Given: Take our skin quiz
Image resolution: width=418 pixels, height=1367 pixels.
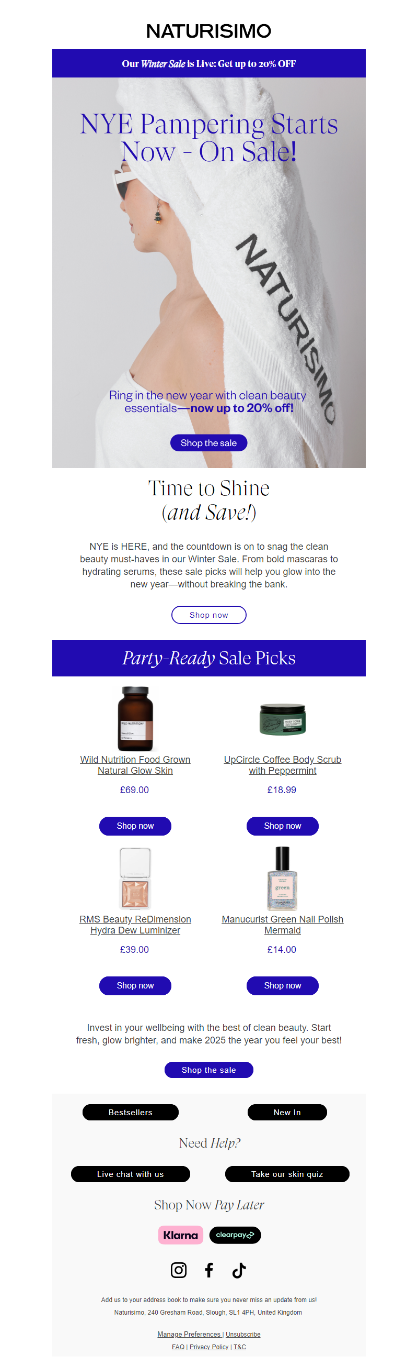Looking at the screenshot, I should click(287, 1174).
